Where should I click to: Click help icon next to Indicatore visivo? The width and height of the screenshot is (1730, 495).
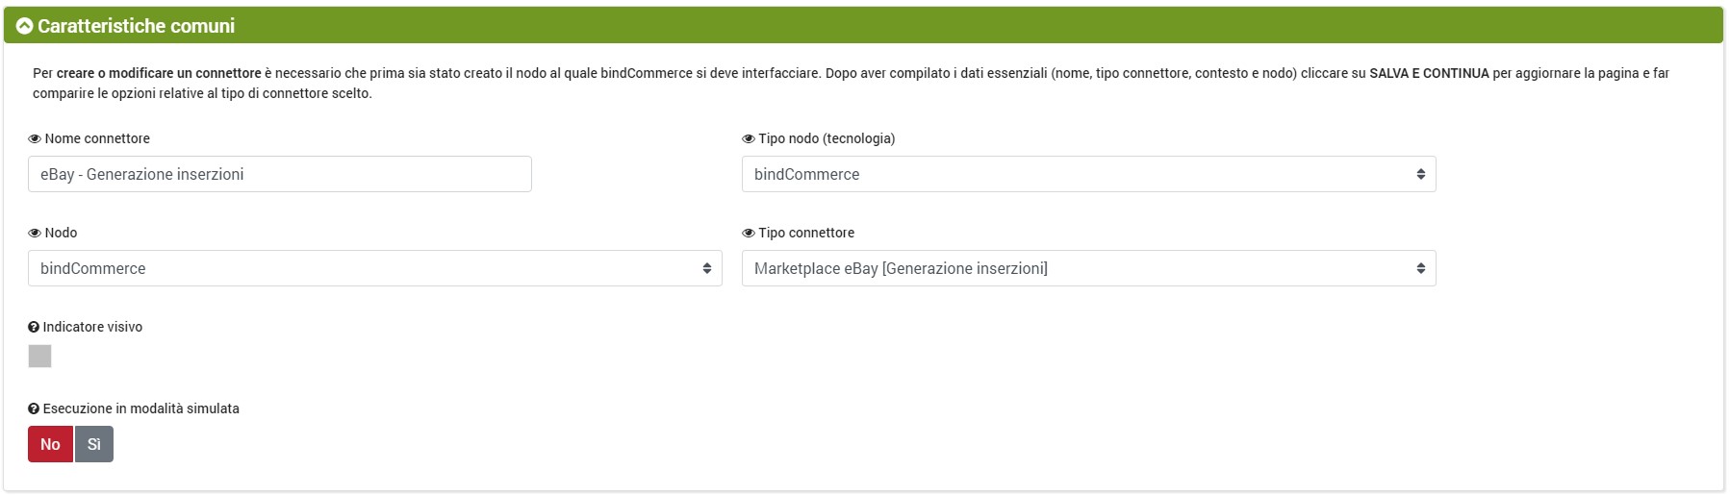coord(34,328)
